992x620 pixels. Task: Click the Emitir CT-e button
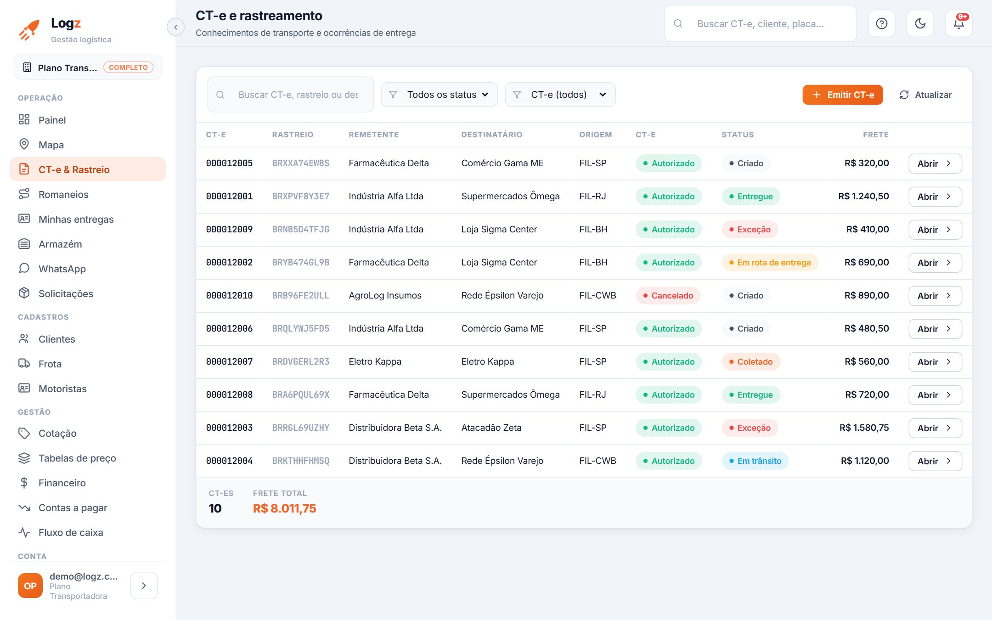pyautogui.click(x=843, y=95)
